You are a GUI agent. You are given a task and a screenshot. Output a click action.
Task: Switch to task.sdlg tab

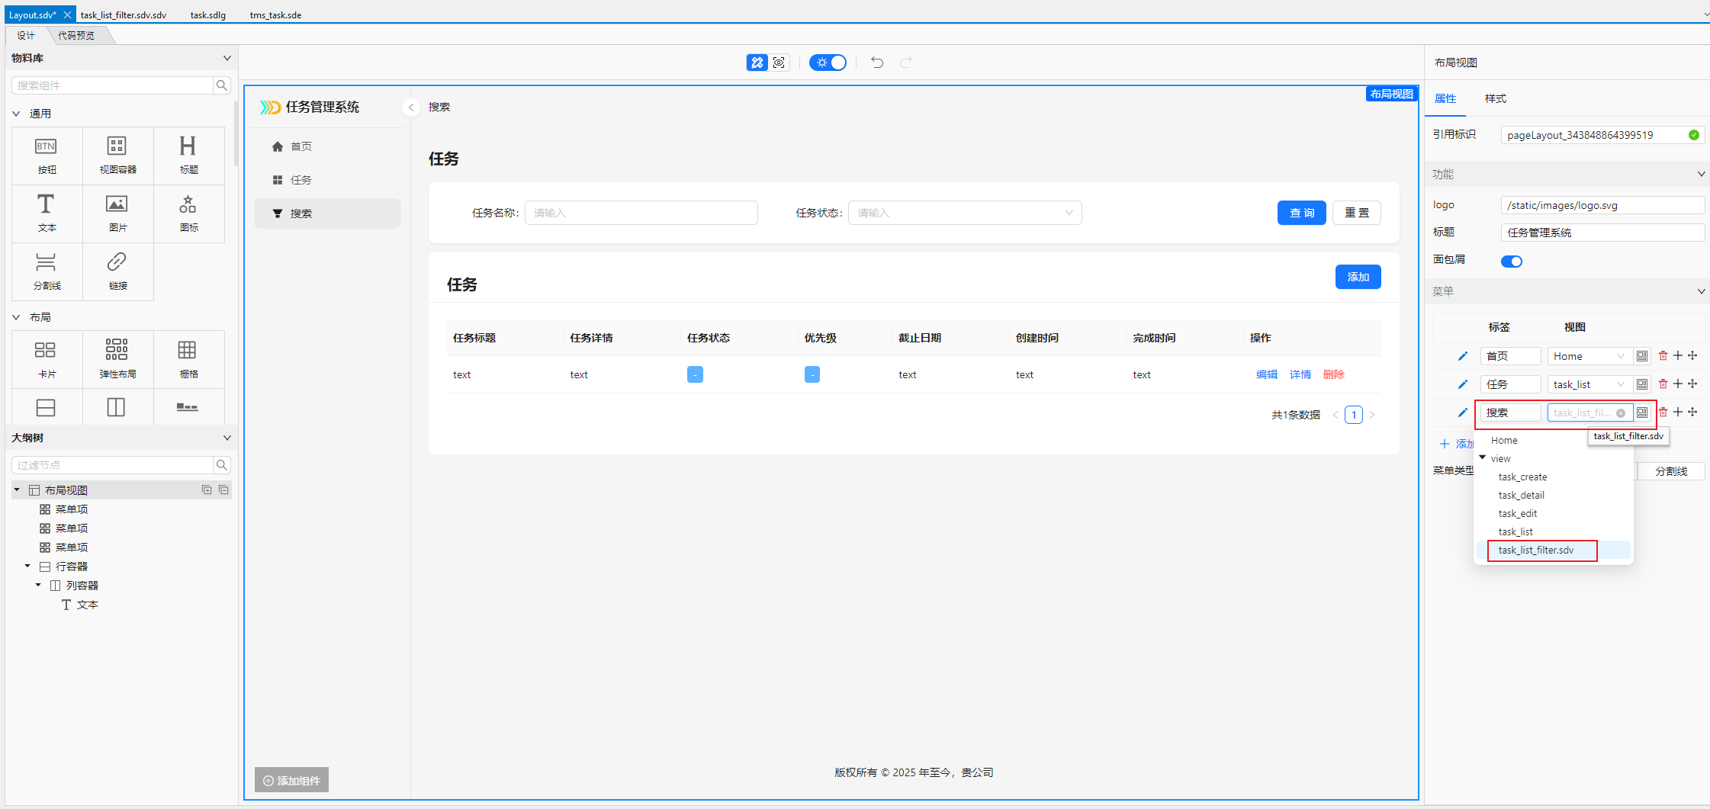(208, 14)
